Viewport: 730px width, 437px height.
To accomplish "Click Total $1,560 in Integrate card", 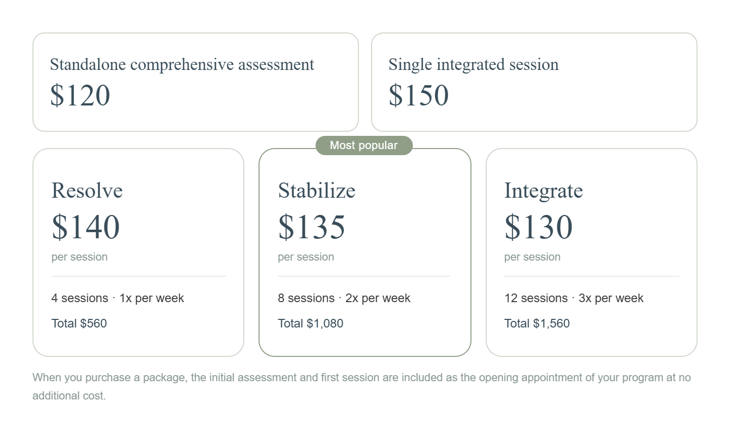I will coord(537,323).
